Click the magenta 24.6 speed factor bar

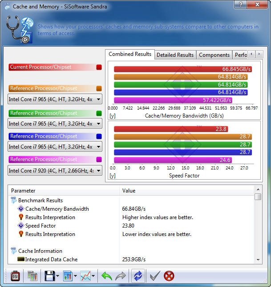[x=173, y=160]
